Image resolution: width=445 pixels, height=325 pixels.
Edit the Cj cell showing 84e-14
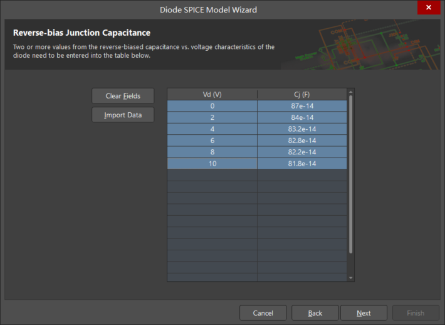301,117
